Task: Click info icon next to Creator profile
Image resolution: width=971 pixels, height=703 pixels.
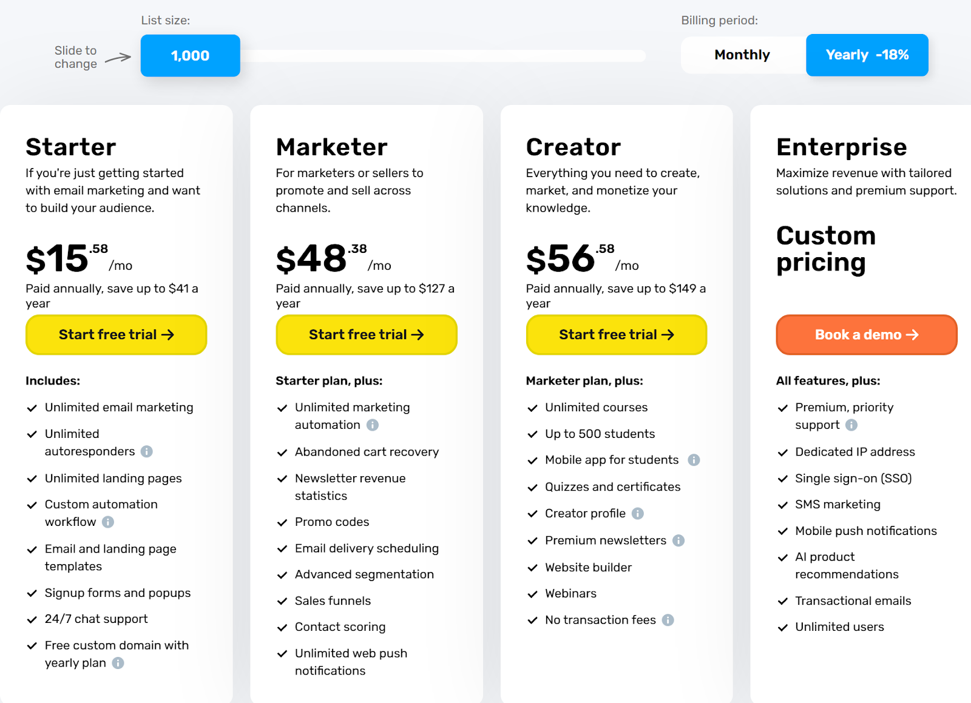Action: [637, 514]
